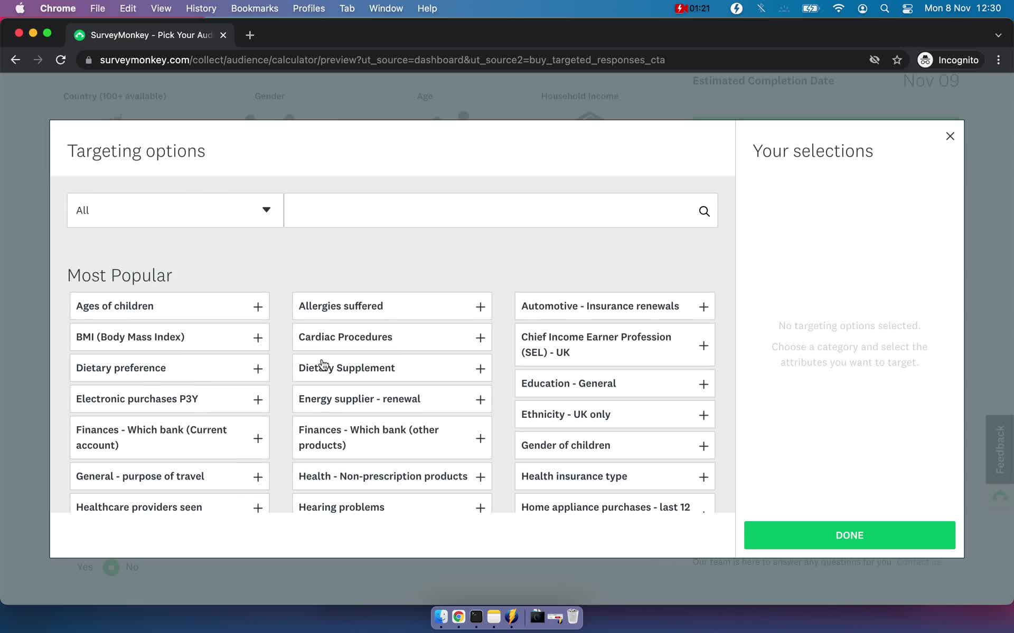Click the add icon next to Cardiac Procedures
Image resolution: width=1014 pixels, height=633 pixels.
(x=481, y=337)
